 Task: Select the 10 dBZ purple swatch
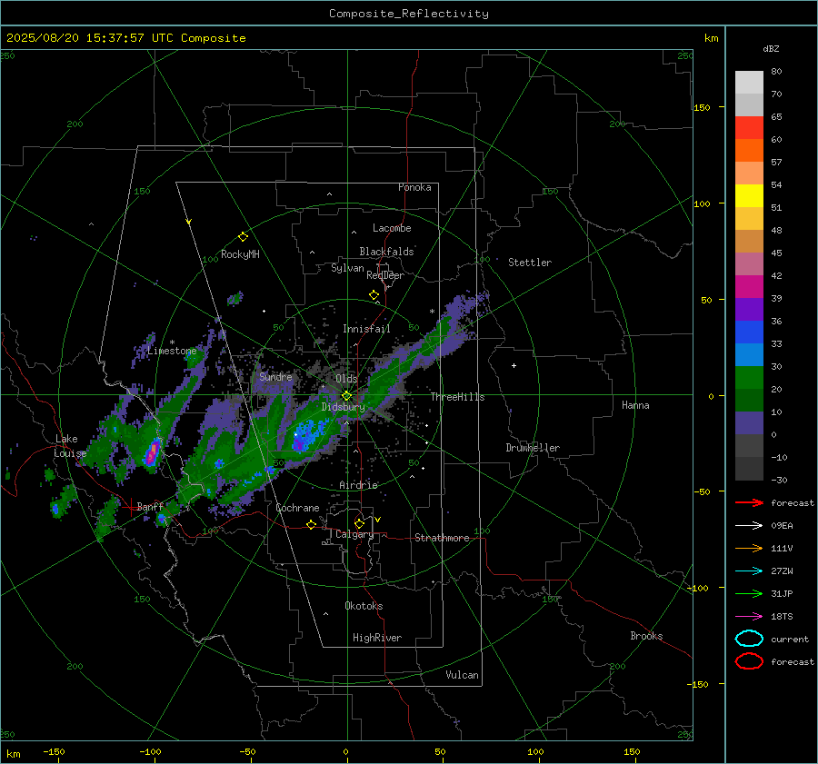pyautogui.click(x=749, y=422)
